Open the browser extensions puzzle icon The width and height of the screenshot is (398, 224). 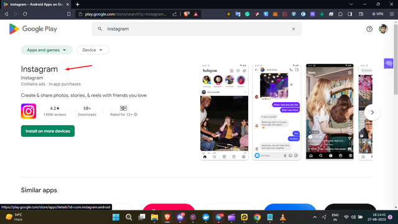click(x=340, y=14)
